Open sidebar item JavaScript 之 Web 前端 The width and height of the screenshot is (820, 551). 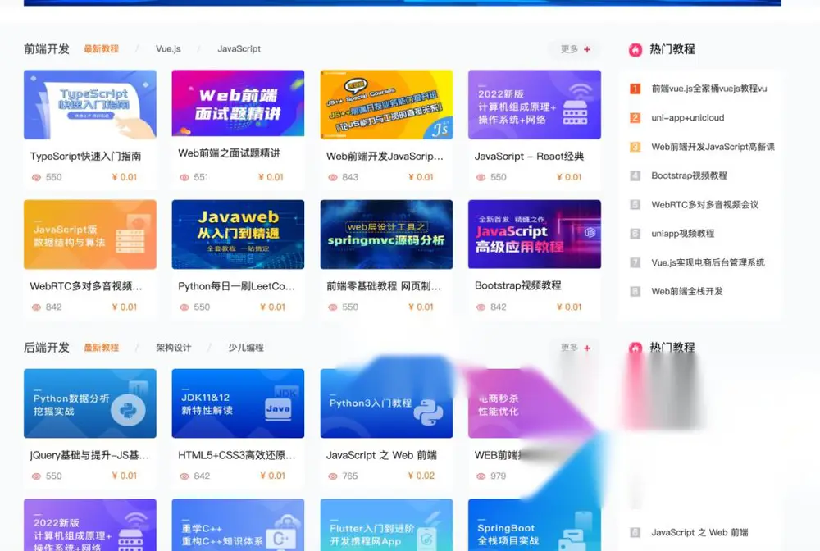click(x=699, y=532)
